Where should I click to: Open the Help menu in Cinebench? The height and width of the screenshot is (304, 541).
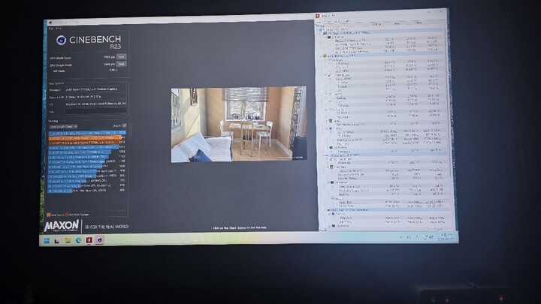(56, 29)
